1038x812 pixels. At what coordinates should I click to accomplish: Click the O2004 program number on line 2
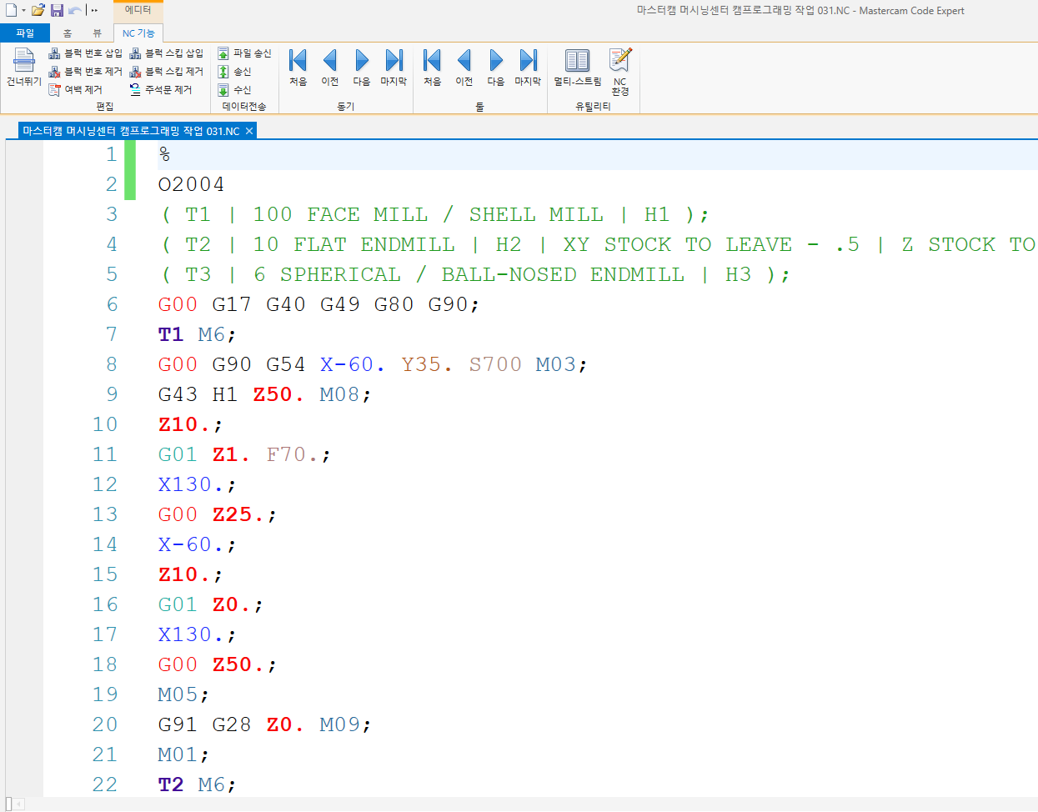pyautogui.click(x=191, y=184)
